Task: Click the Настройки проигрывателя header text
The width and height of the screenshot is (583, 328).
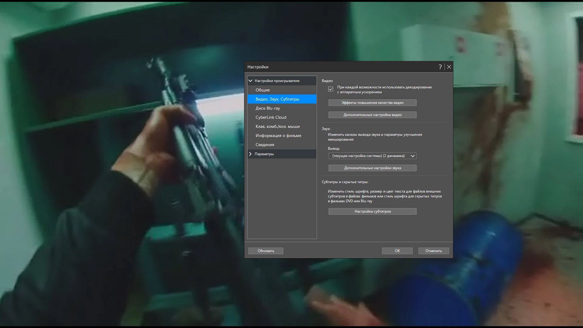Action: [277, 81]
